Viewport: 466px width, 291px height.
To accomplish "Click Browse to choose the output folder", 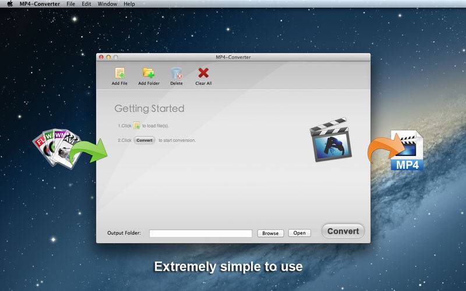I will (x=270, y=233).
